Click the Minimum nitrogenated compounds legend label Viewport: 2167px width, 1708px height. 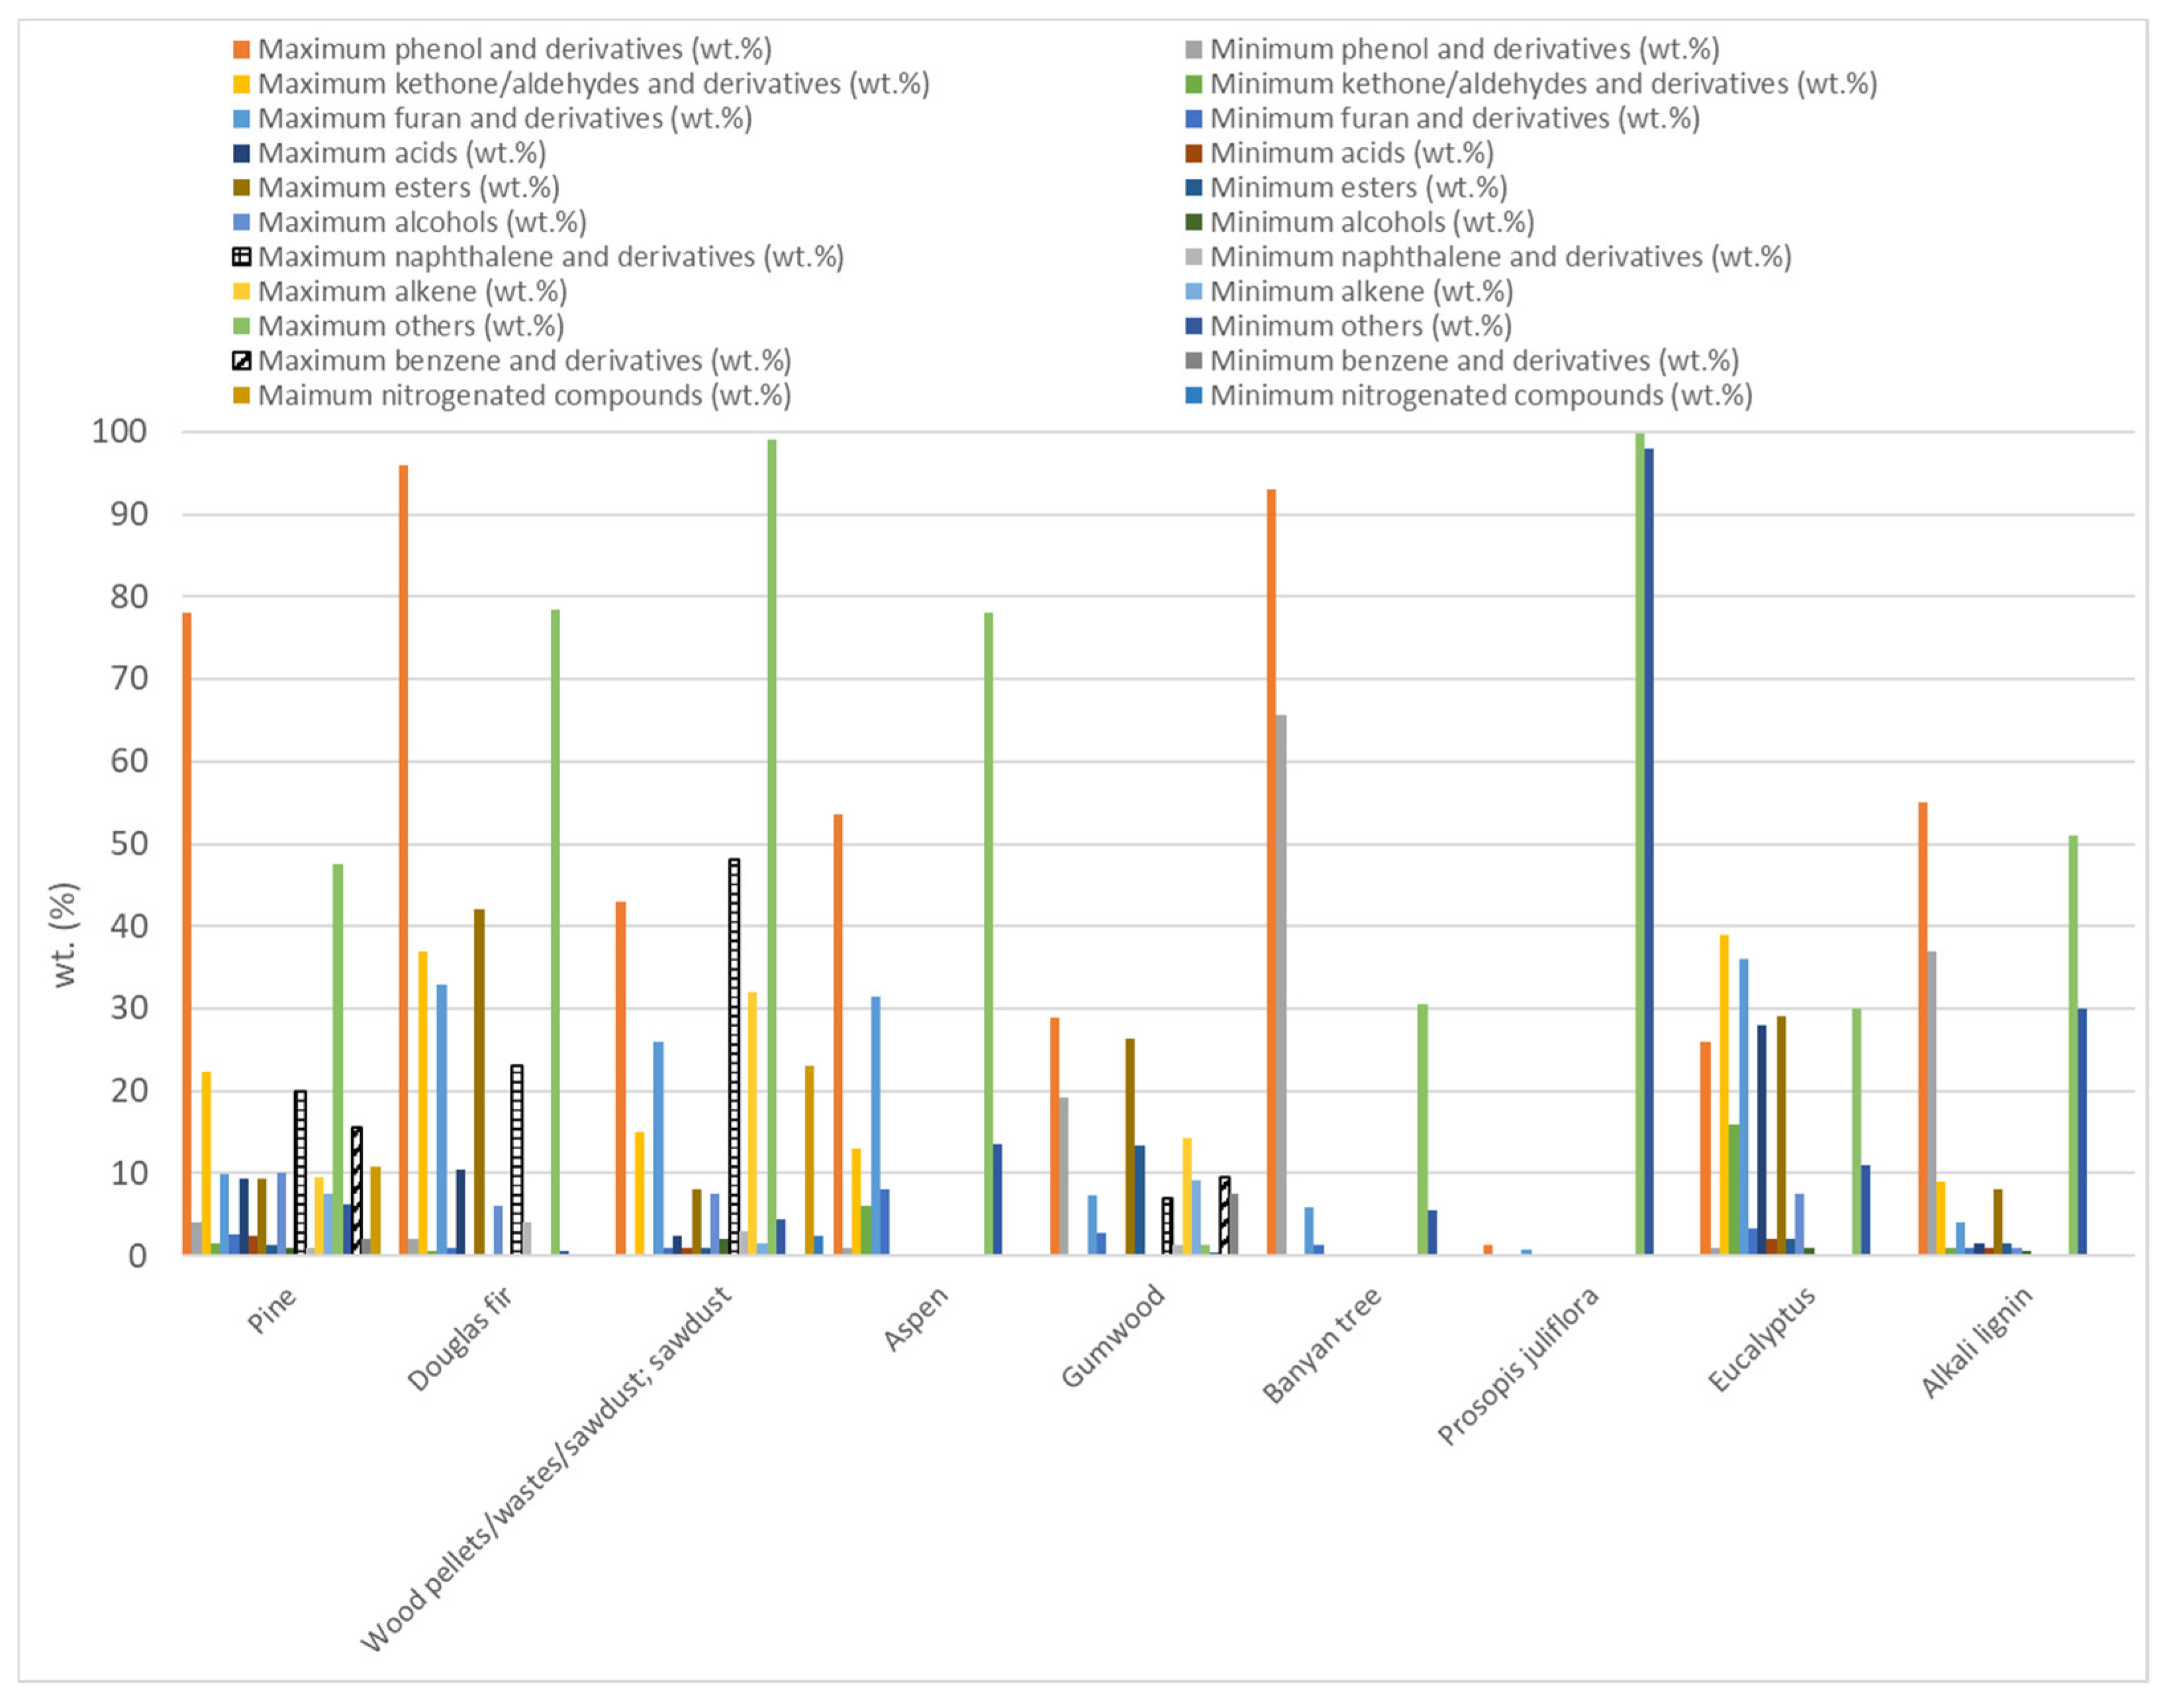coord(1480,396)
